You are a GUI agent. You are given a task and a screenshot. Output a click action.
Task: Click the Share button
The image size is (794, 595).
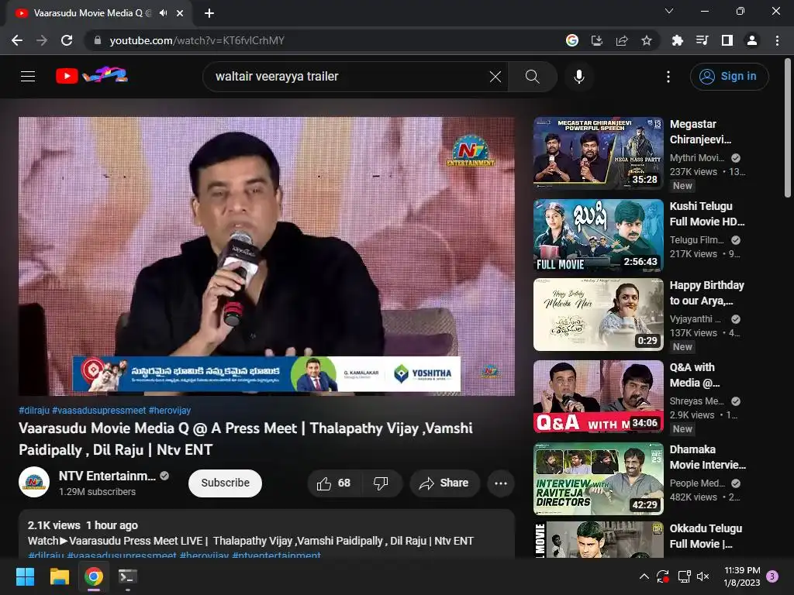444,483
